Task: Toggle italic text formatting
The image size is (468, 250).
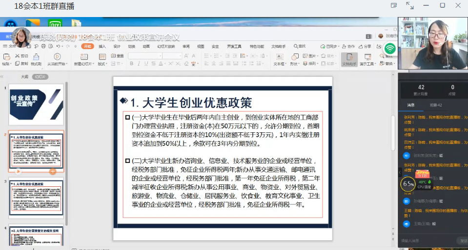Action: (x=137, y=64)
